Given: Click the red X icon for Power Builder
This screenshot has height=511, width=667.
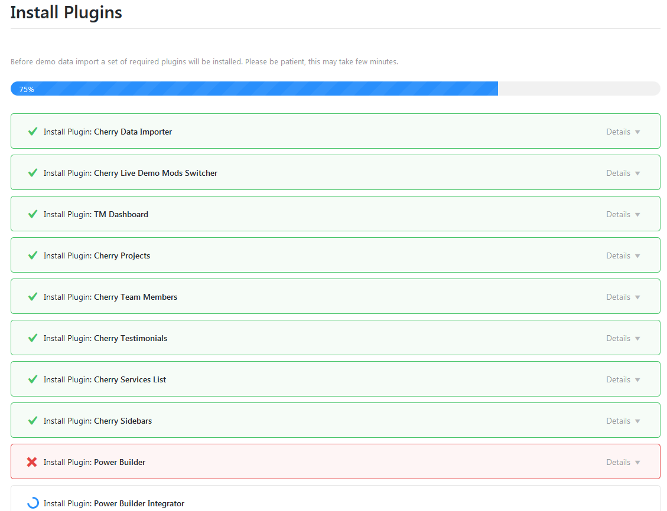Looking at the screenshot, I should point(32,462).
